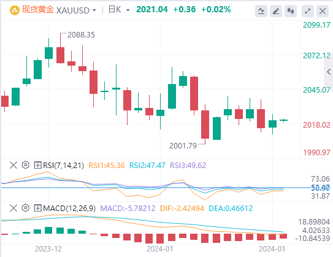Open the 日K timeframe dropdown
Viewport: 333px width, 257px height.
(x=128, y=10)
